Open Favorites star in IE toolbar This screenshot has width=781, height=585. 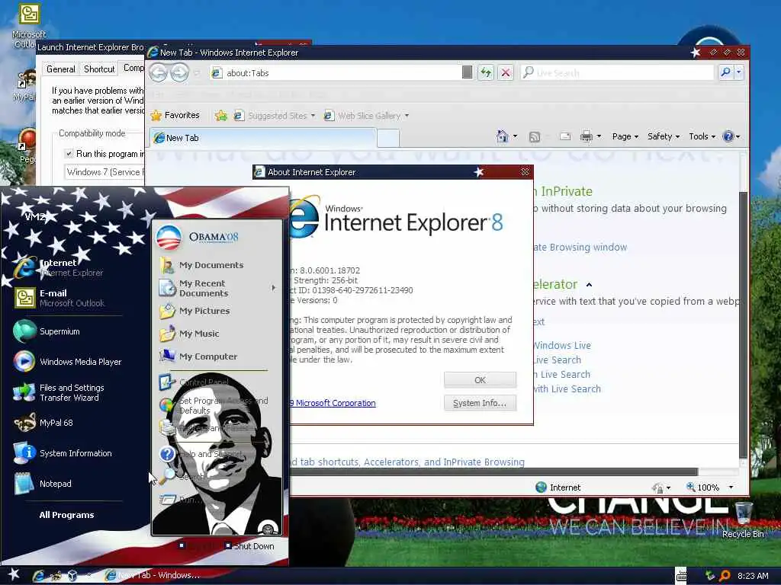(x=175, y=116)
